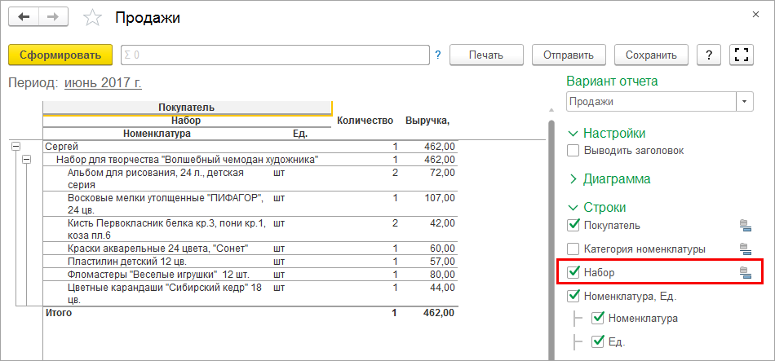Click the back navigation arrow

click(24, 17)
